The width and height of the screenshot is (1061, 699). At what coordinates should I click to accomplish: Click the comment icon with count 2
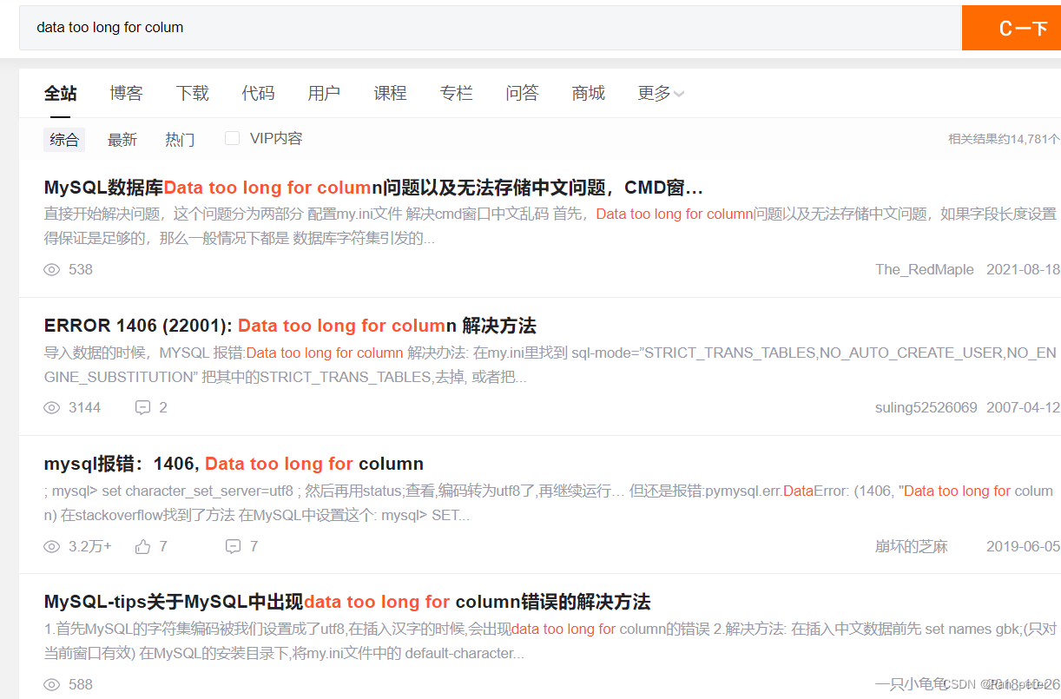(143, 408)
